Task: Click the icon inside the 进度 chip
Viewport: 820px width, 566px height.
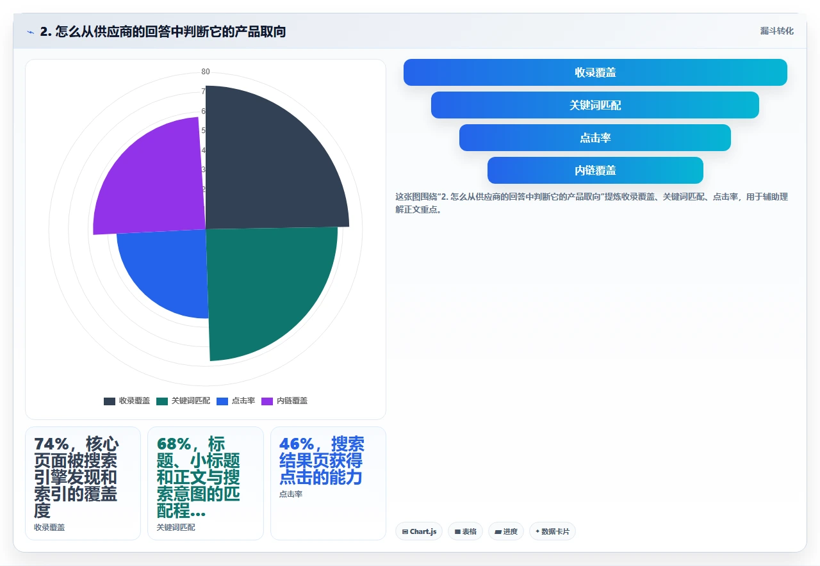Action: (498, 531)
